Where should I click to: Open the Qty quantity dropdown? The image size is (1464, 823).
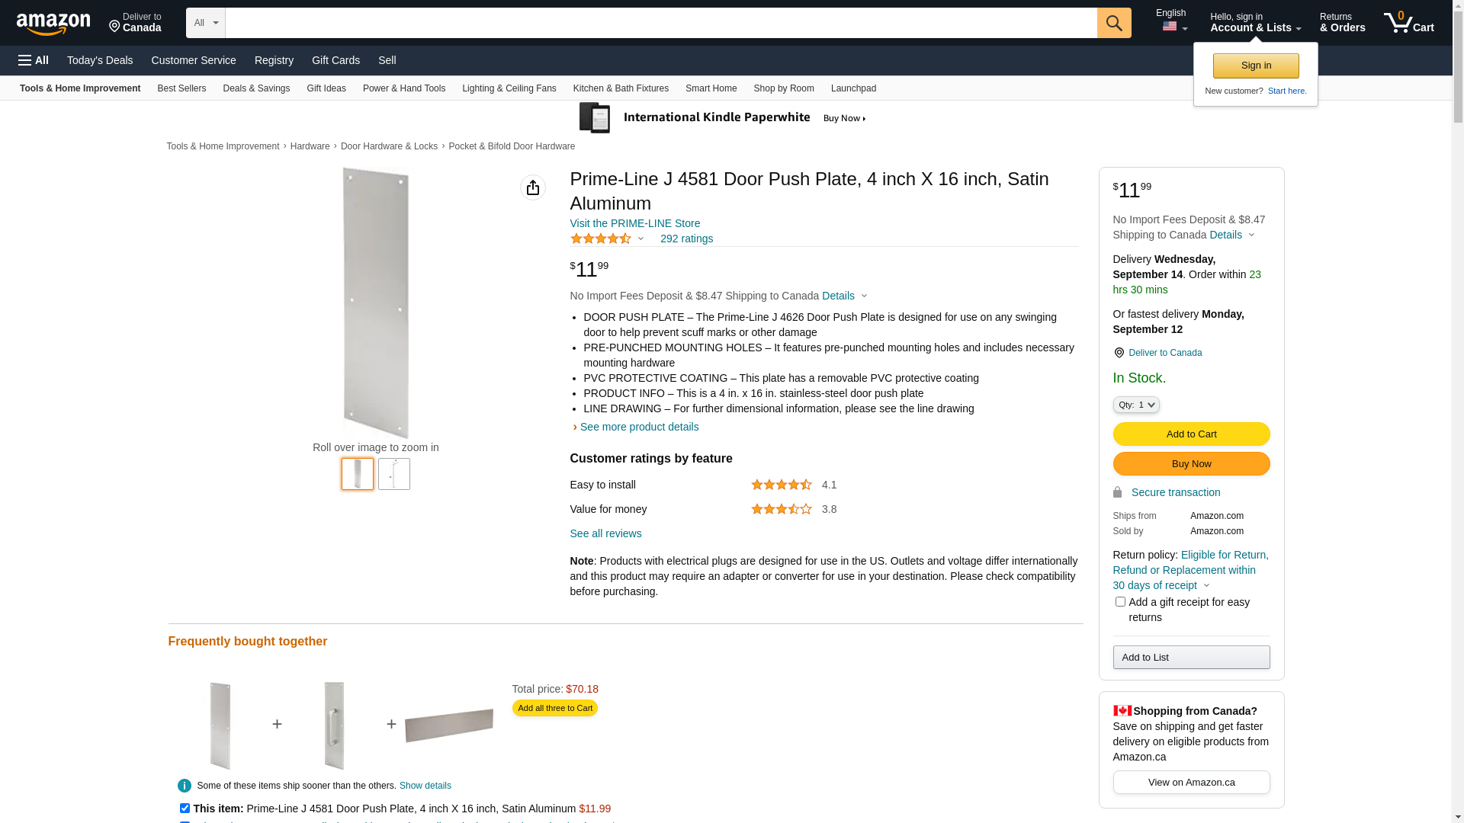coord(1136,405)
